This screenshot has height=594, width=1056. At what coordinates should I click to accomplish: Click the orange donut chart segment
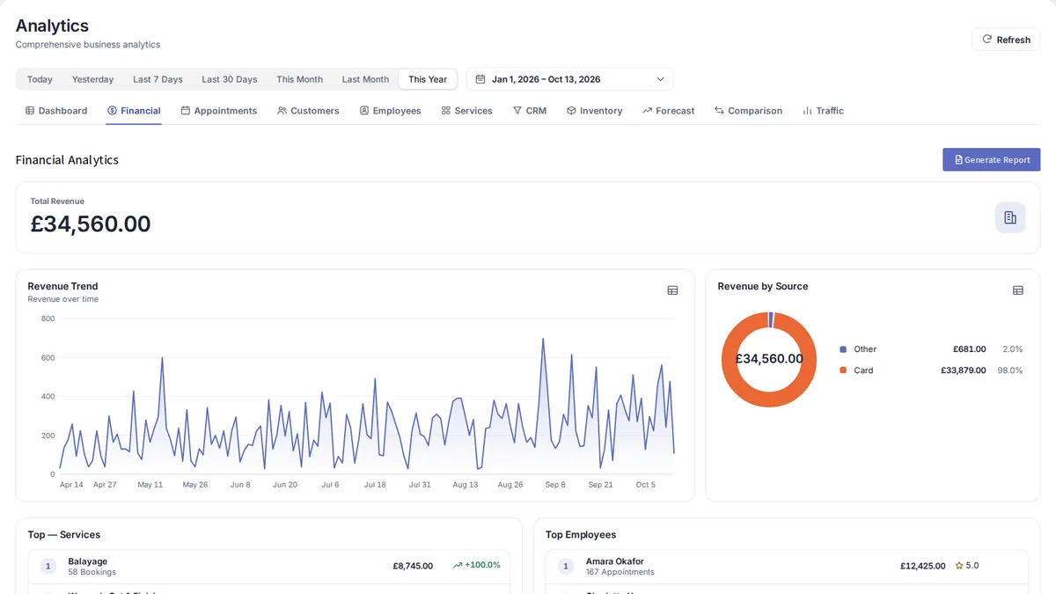click(x=769, y=399)
